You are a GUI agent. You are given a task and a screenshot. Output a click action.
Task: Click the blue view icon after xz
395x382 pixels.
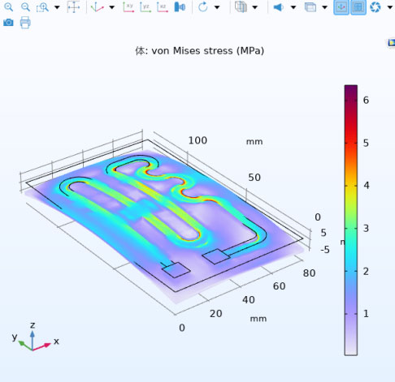(x=180, y=7)
